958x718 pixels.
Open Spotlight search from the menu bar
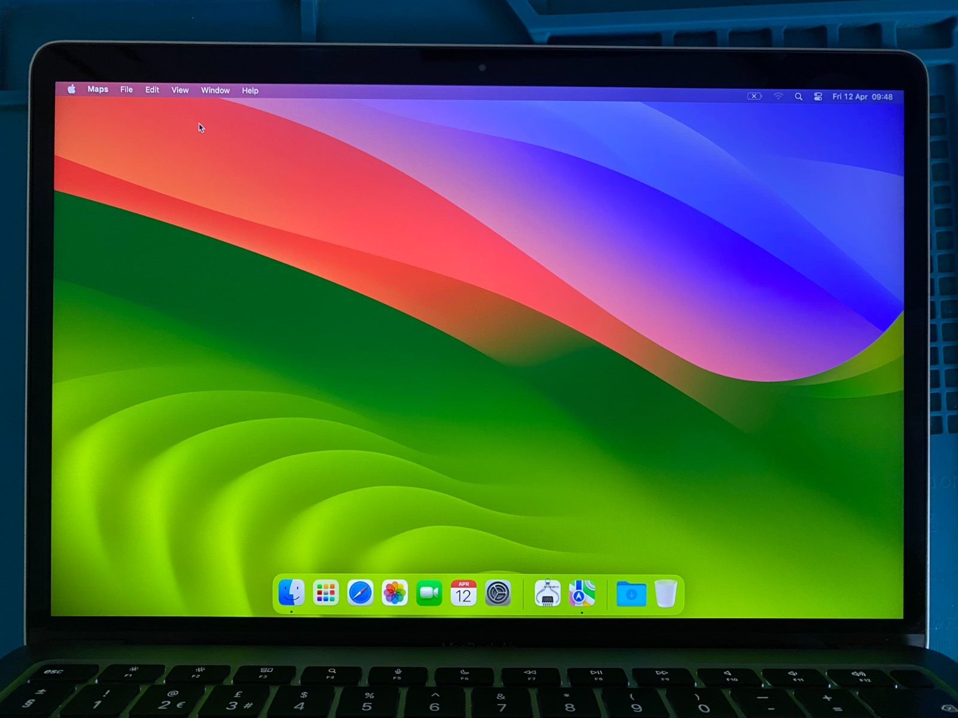[798, 96]
